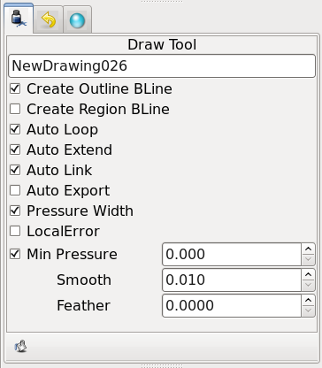Disable Create Outline BLine checkbox
This screenshot has width=322, height=368.
(x=15, y=88)
